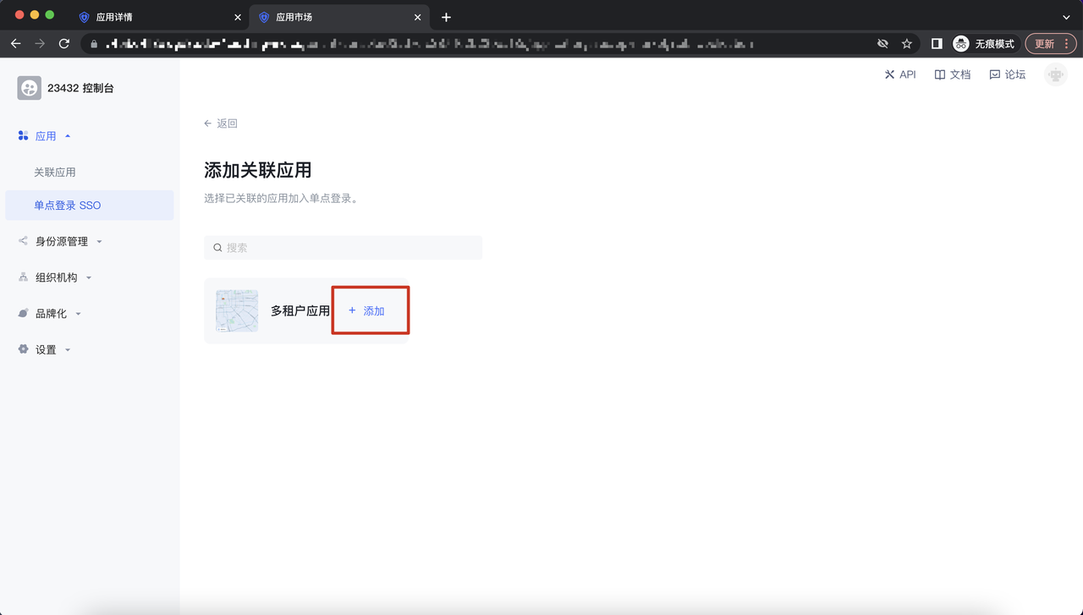The height and width of the screenshot is (615, 1083).
Task: Expand the 身份源管理 menu
Action: [61, 242]
